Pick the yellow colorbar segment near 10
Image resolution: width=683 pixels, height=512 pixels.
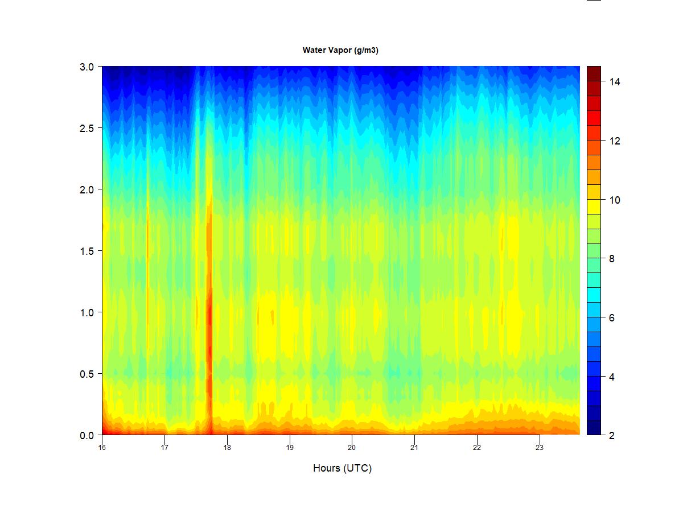tap(594, 207)
